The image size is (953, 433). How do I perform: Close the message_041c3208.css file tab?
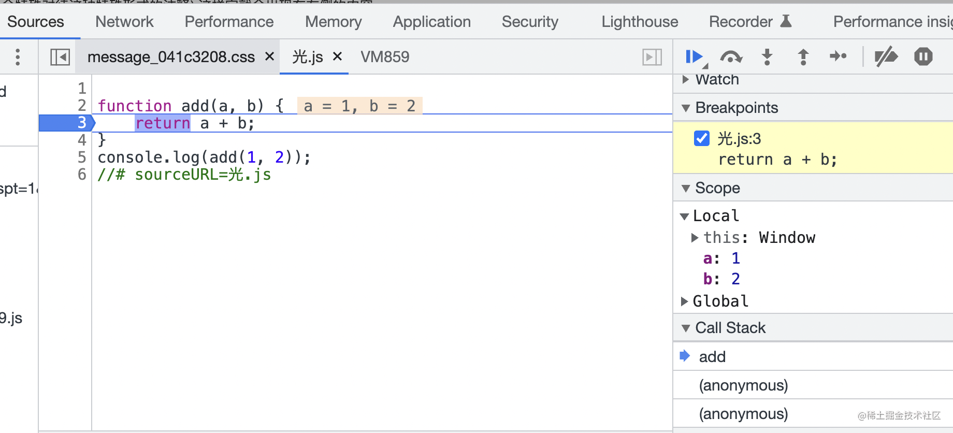pyautogui.click(x=269, y=56)
